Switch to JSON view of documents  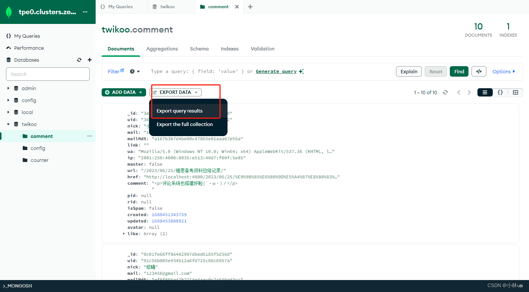click(500, 92)
